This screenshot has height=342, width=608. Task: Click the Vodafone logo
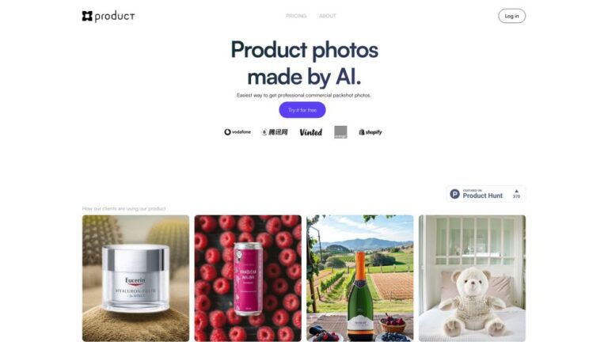pos(237,132)
